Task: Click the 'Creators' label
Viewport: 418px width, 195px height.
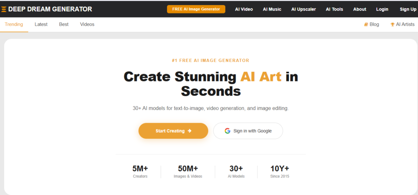Action: 140,176
